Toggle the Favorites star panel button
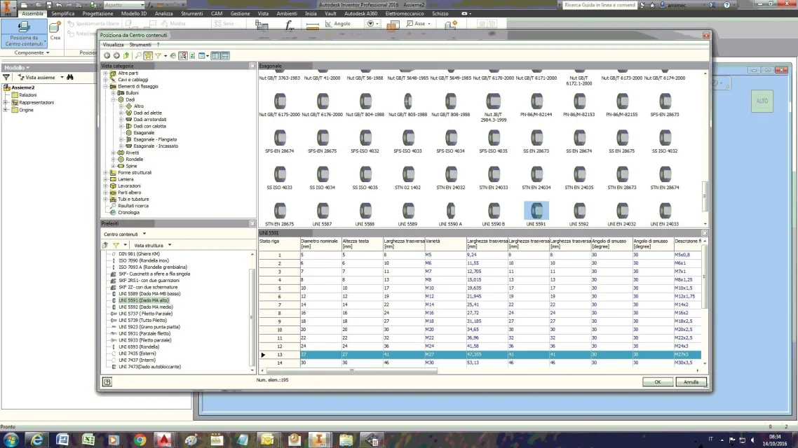The image size is (798, 448). pyautogui.click(x=148, y=56)
